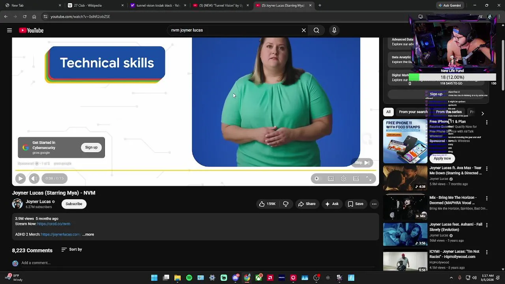Screen dimensions: 505x284
Task: Open the orcd.co/nvm stream link
Action: click(54, 224)
